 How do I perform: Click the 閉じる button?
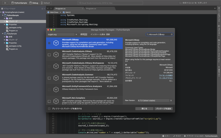(x=144, y=109)
